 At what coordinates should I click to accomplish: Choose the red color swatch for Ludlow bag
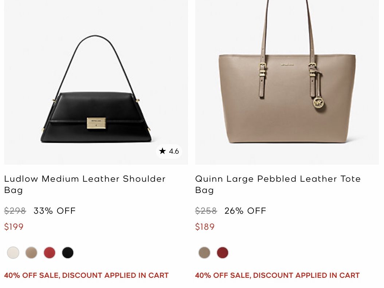(x=50, y=253)
